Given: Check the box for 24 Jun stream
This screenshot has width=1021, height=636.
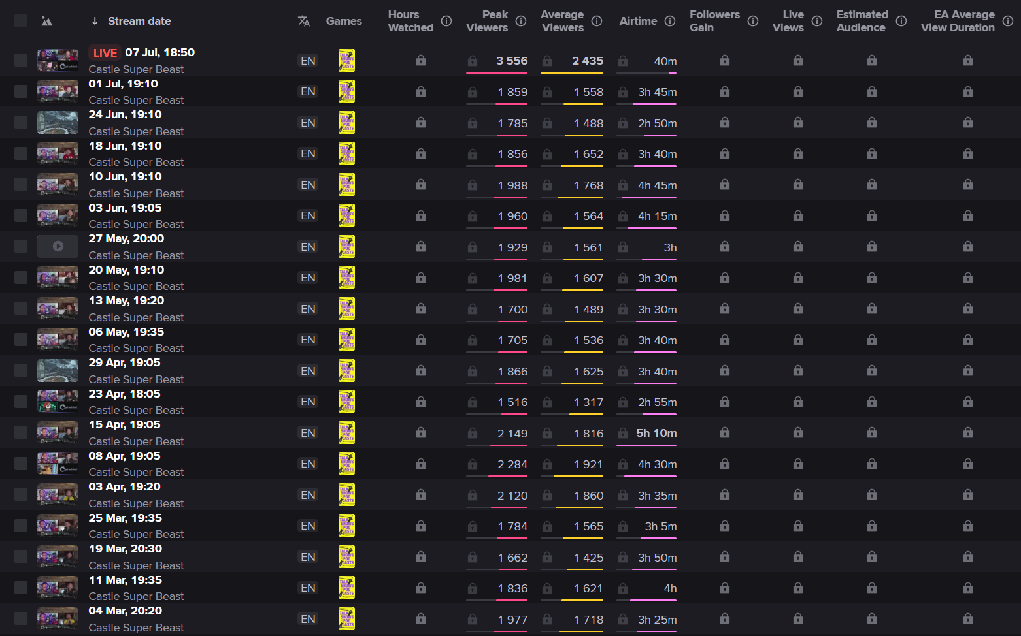Looking at the screenshot, I should tap(21, 123).
